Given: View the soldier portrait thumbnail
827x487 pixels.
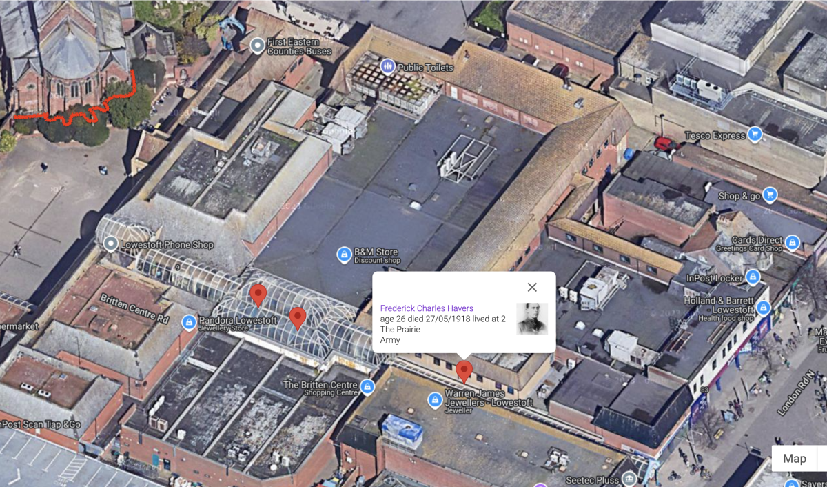Looking at the screenshot, I should pyautogui.click(x=532, y=319).
